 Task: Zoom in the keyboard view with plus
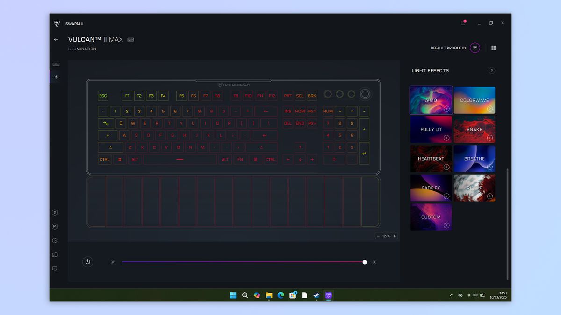394,236
